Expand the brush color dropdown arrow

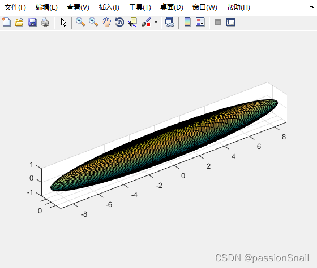coord(156,22)
